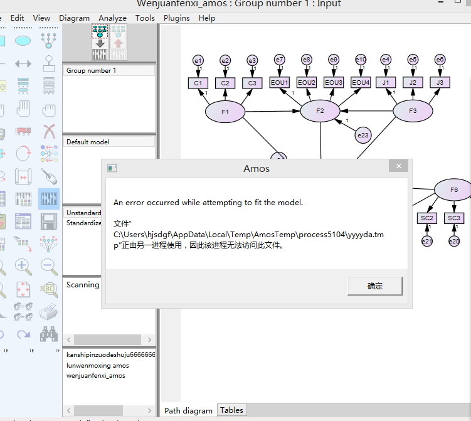This screenshot has width=471, height=421.
Task: Click left arrow of file list scrollbar
Action: point(69,410)
